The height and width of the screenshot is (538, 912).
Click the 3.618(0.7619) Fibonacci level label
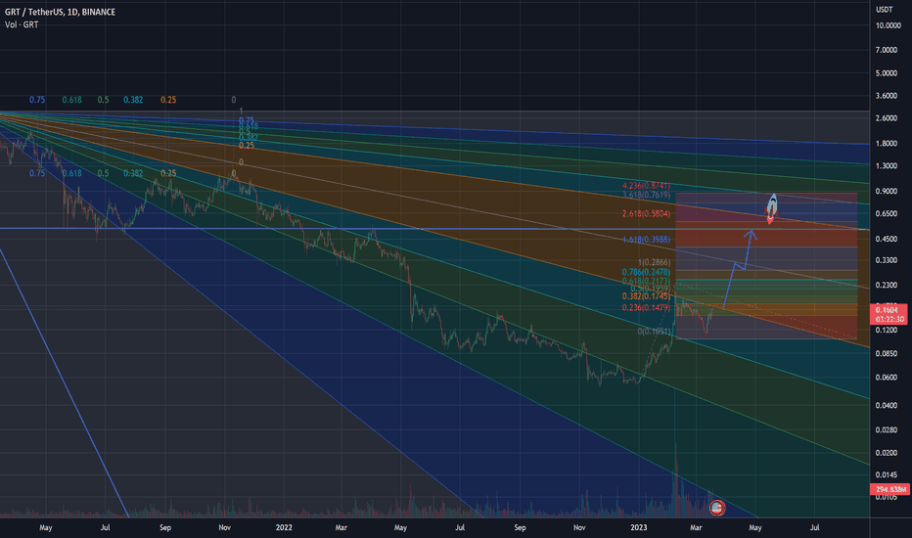[x=646, y=195]
